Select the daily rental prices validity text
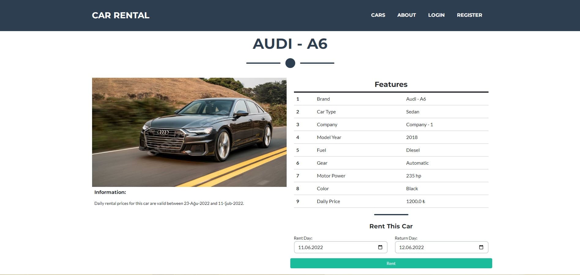The height and width of the screenshot is (275, 580). point(169,203)
